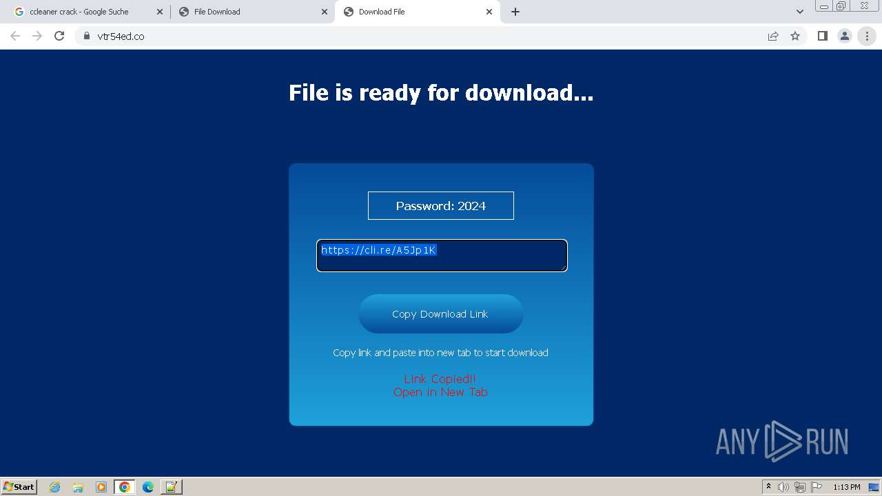This screenshot has height=496, width=882.
Task: Share this page icon in address bar
Action: click(773, 36)
